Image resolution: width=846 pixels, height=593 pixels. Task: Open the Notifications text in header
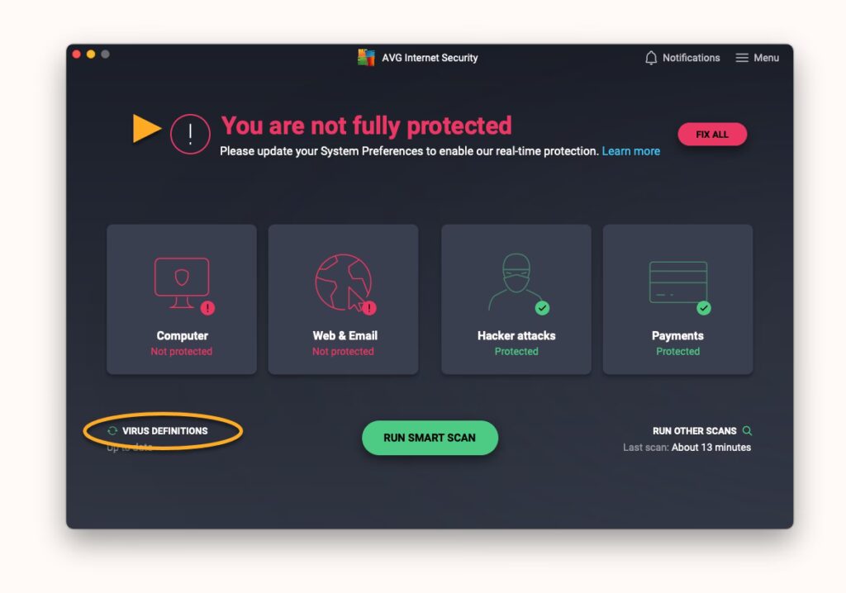[692, 58]
